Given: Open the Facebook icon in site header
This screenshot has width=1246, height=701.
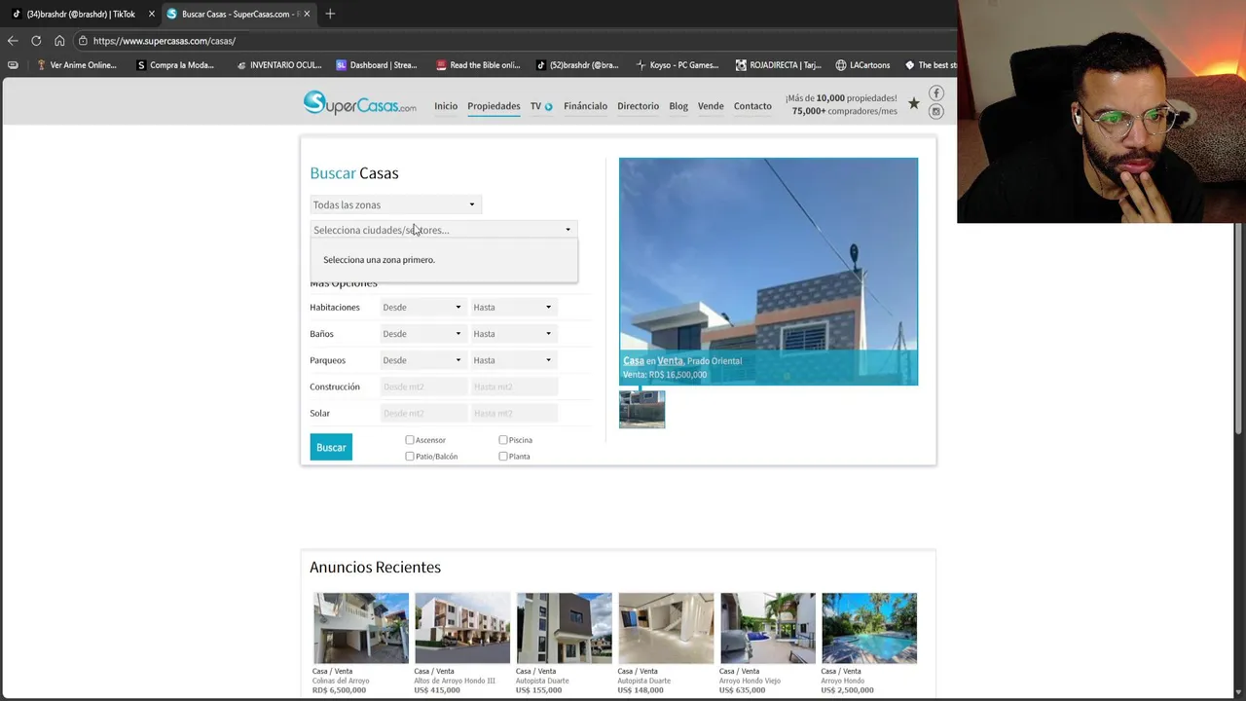Looking at the screenshot, I should pyautogui.click(x=935, y=93).
